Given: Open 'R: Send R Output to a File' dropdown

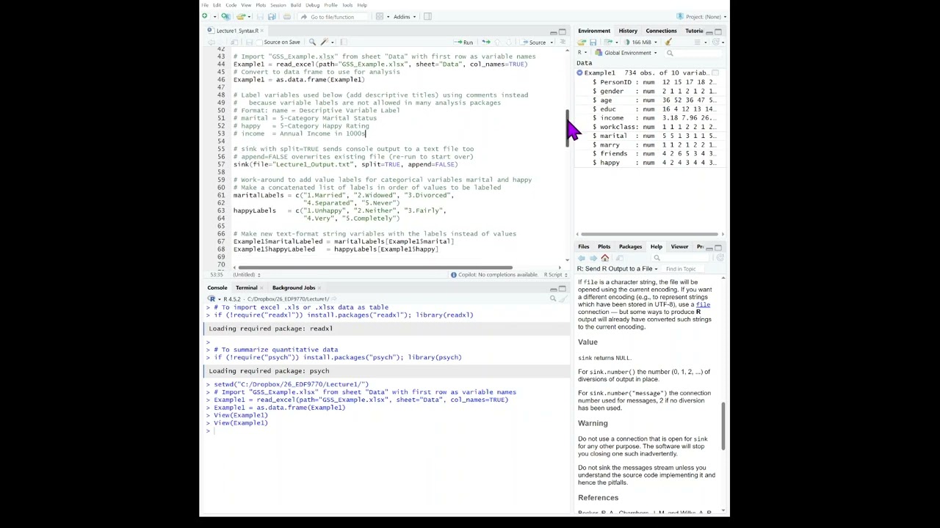Looking at the screenshot, I should tap(618, 269).
